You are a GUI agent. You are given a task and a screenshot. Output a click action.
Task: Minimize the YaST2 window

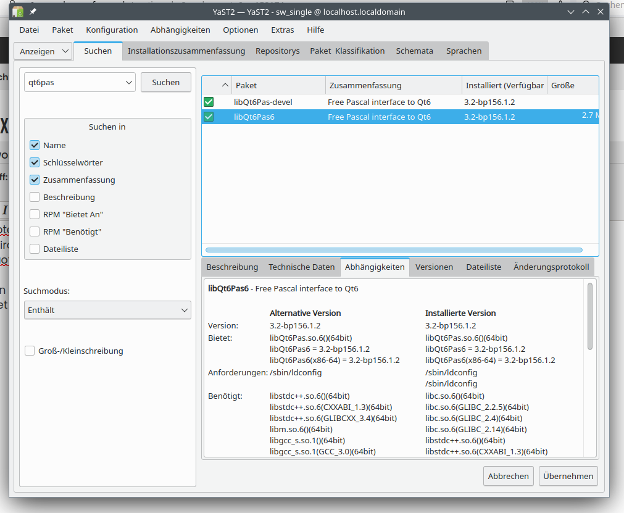pyautogui.click(x=571, y=12)
